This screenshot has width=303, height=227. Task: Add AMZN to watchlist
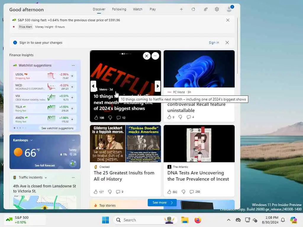pyautogui.click(x=72, y=119)
